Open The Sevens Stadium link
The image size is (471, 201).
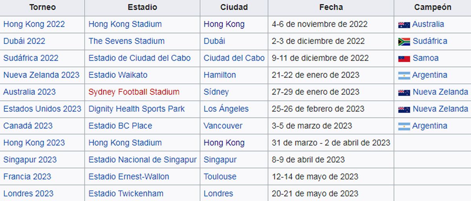coord(126,41)
